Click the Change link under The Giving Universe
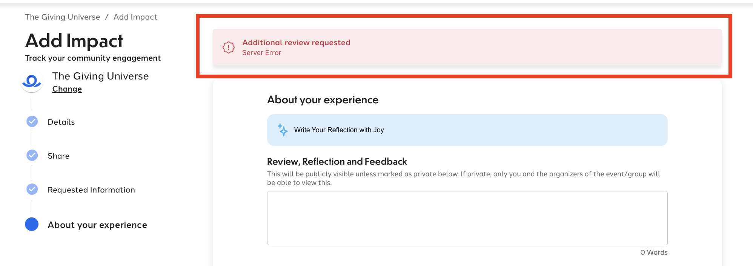 point(67,89)
